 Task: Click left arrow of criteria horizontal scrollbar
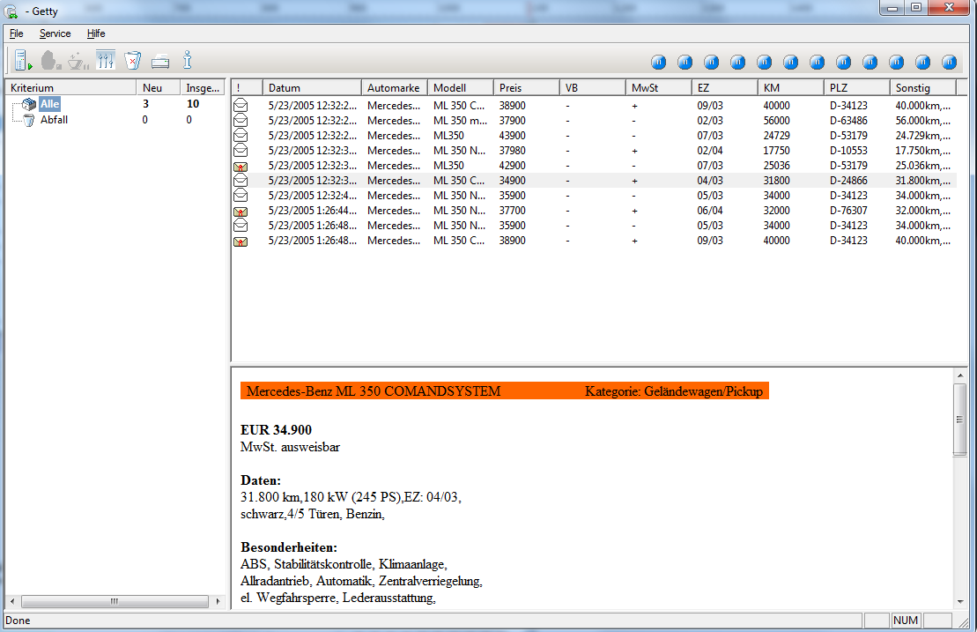(x=12, y=601)
